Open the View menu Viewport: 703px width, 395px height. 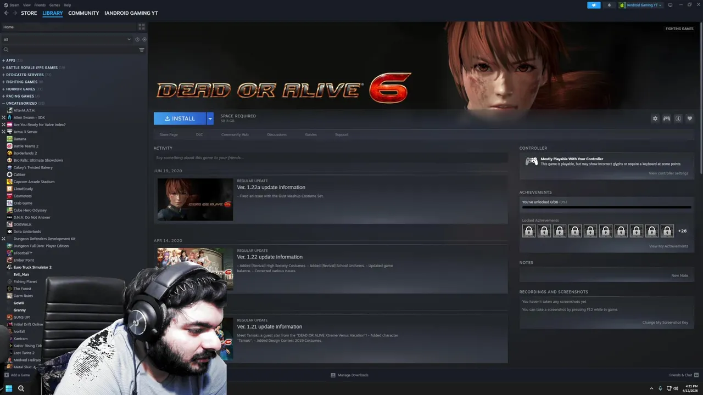[26, 5]
